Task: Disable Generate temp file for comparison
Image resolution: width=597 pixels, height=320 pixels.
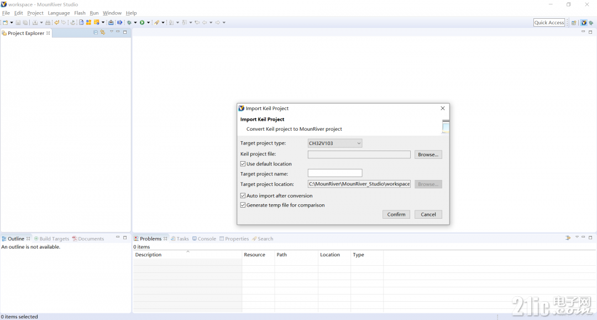Action: click(243, 205)
